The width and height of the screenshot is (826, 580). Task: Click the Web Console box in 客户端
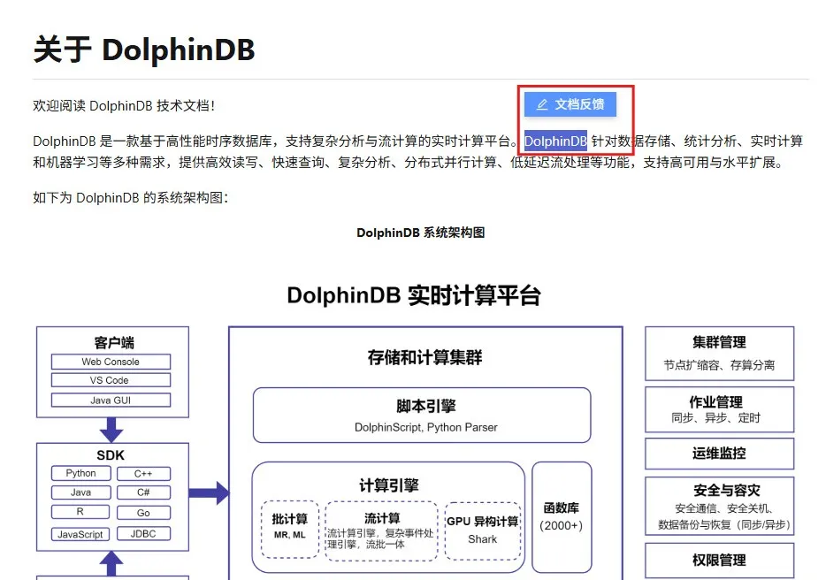click(x=111, y=362)
